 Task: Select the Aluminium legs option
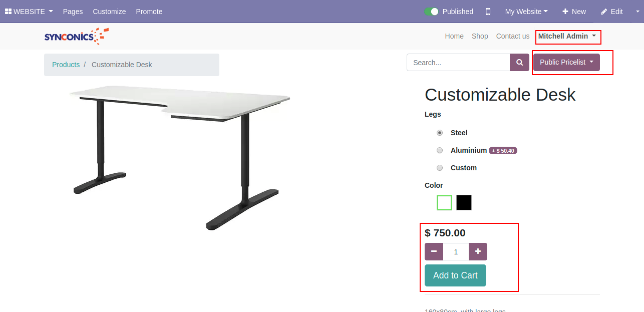tap(440, 150)
